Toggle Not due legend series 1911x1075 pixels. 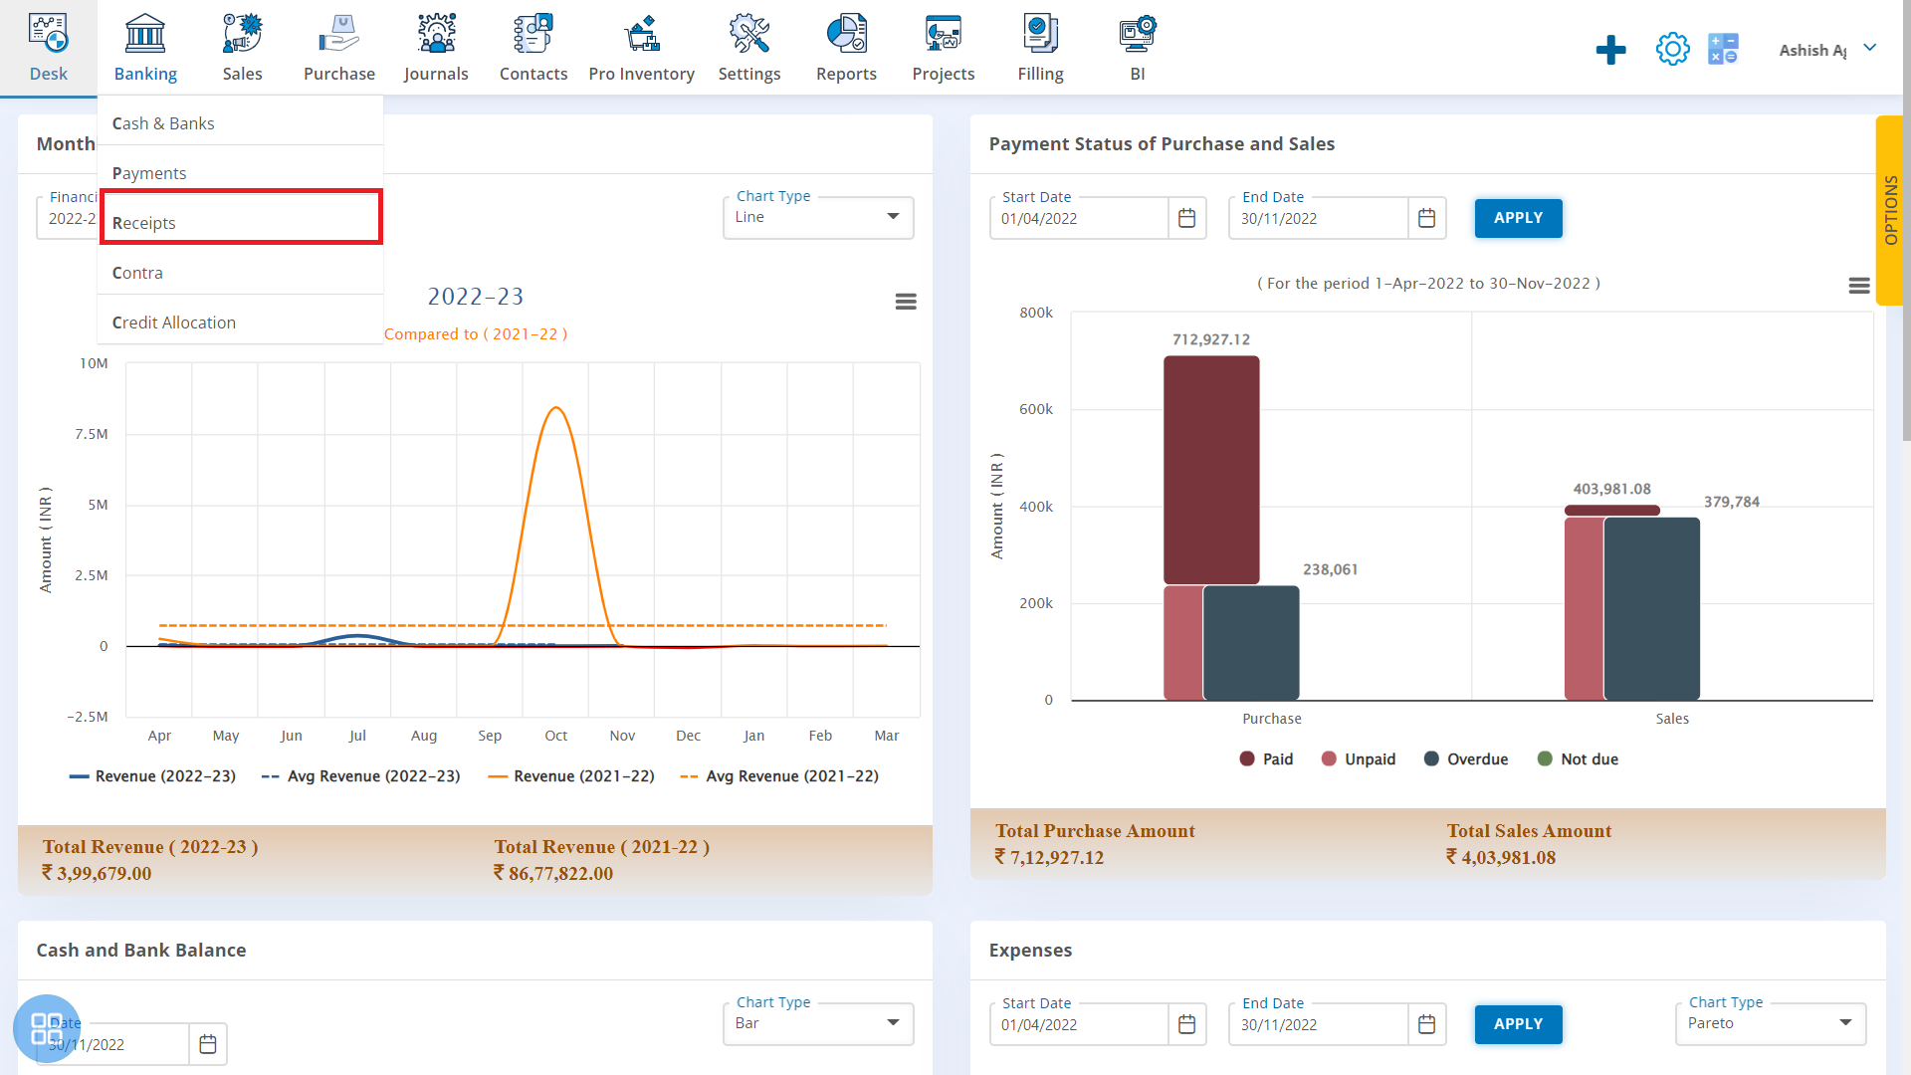pyautogui.click(x=1578, y=759)
